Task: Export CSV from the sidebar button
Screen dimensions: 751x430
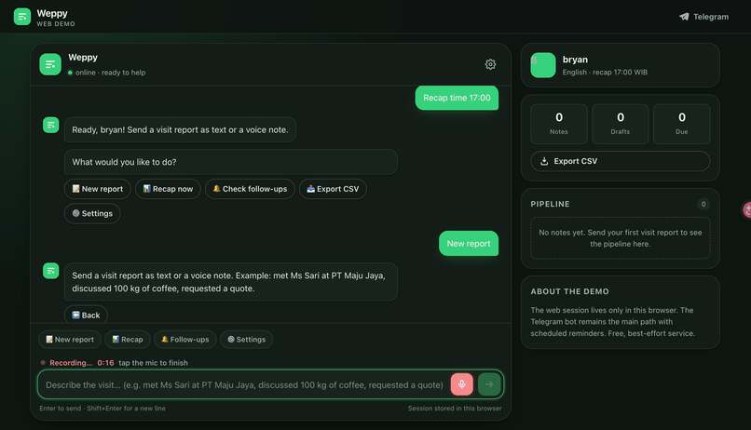Action: pos(621,161)
